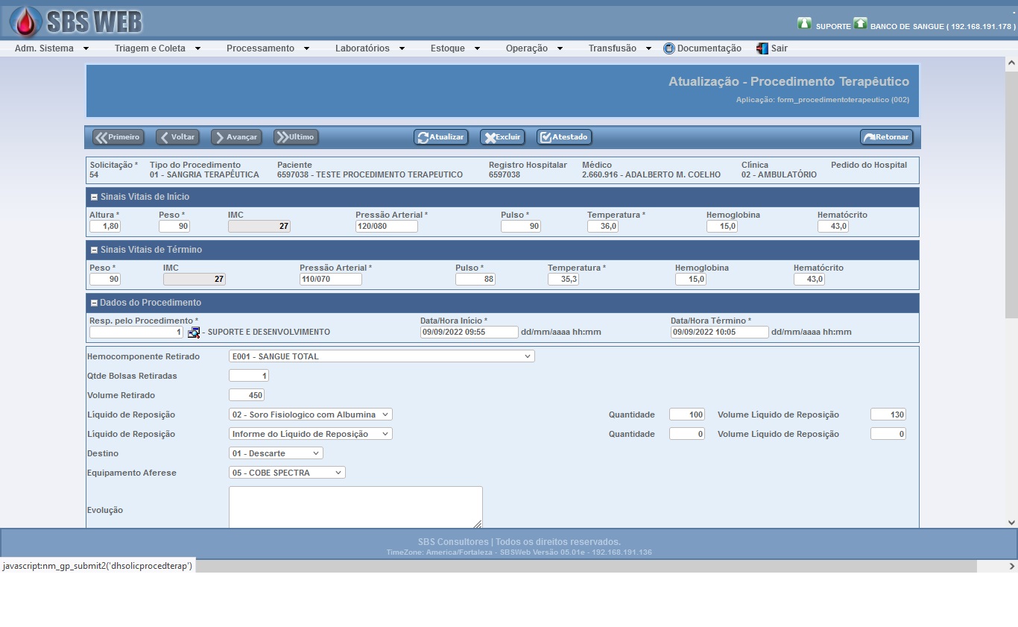The image size is (1018, 627).
Task: Collapse the Sinais Vitais de Início section
Action: click(x=94, y=197)
